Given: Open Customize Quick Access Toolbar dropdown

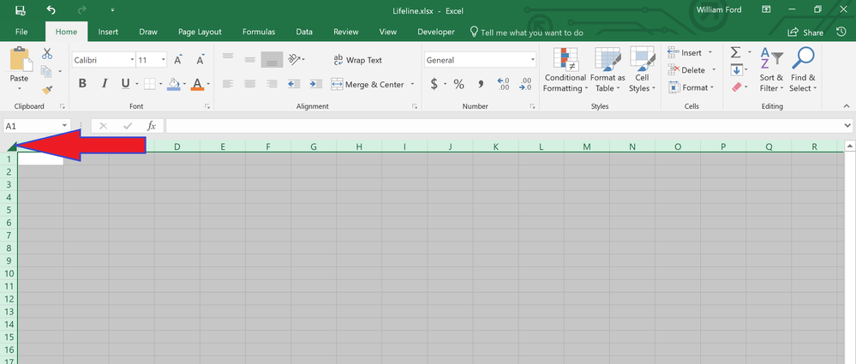Looking at the screenshot, I should point(112,9).
